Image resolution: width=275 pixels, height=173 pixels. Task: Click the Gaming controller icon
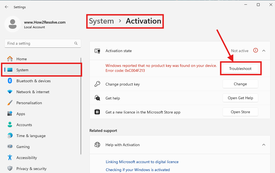coord(10,146)
